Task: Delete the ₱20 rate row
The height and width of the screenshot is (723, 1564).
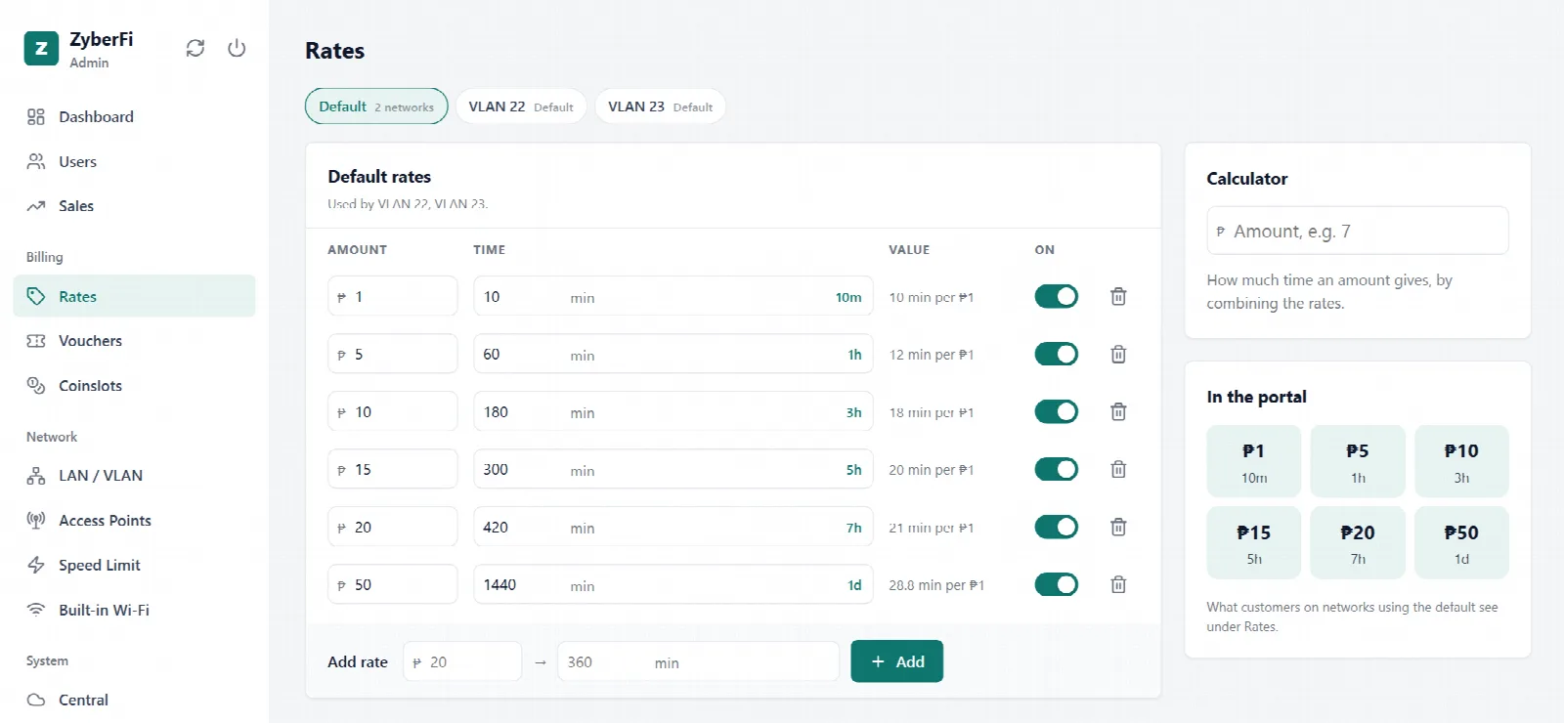Action: 1118,527
